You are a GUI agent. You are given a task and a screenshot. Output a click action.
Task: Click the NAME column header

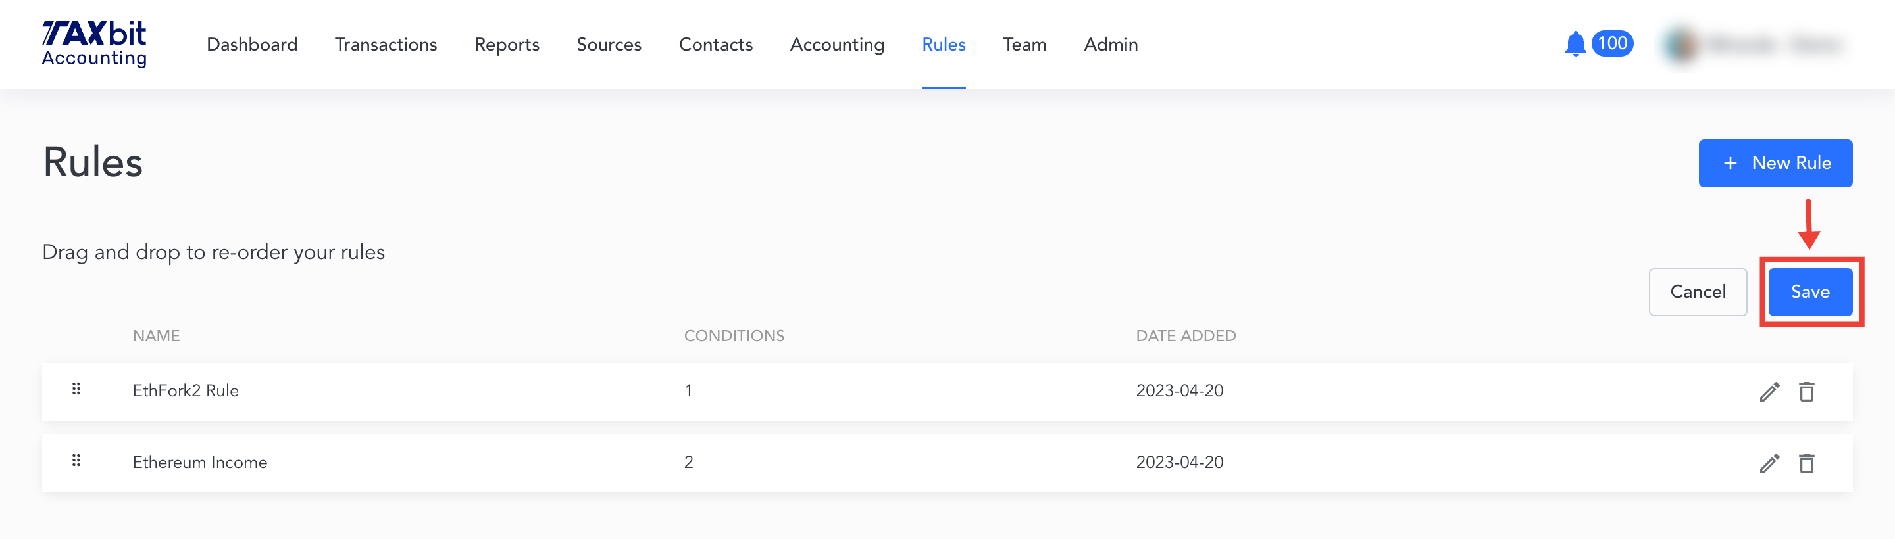click(x=156, y=335)
